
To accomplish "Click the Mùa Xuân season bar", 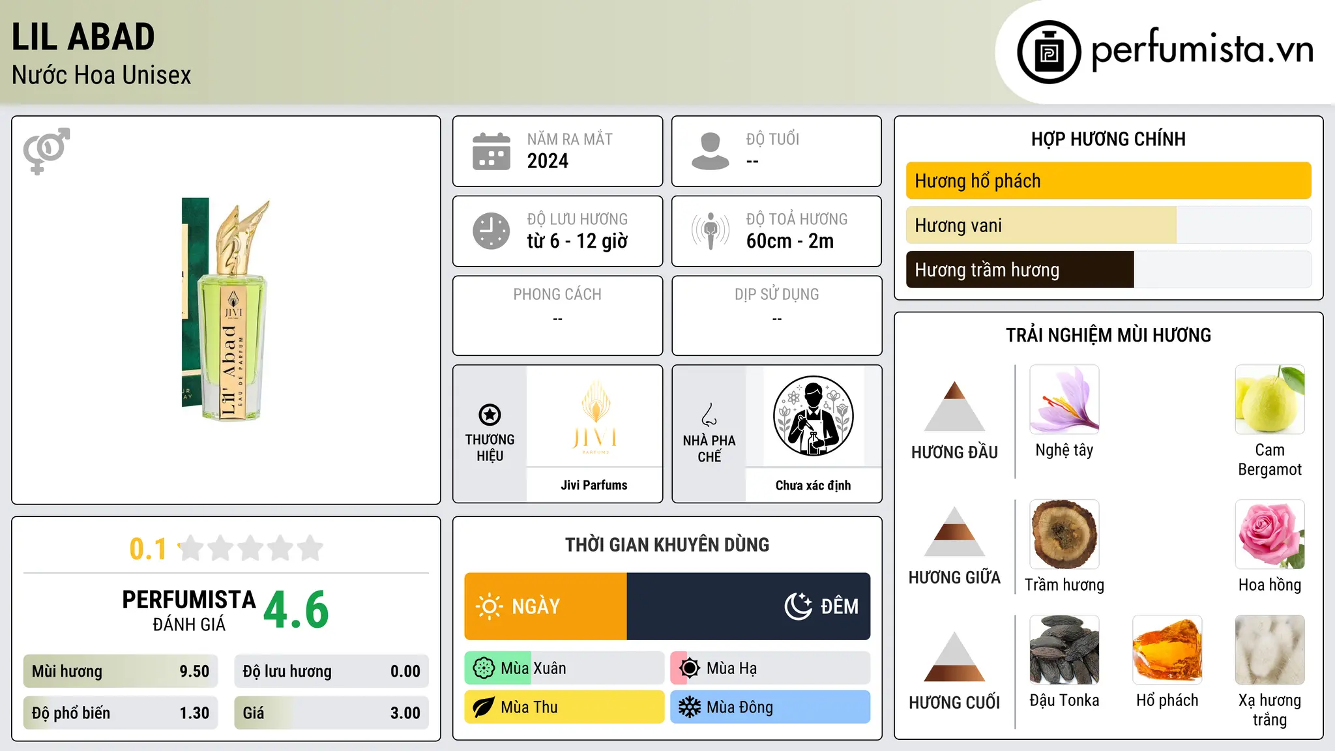I will (565, 668).
